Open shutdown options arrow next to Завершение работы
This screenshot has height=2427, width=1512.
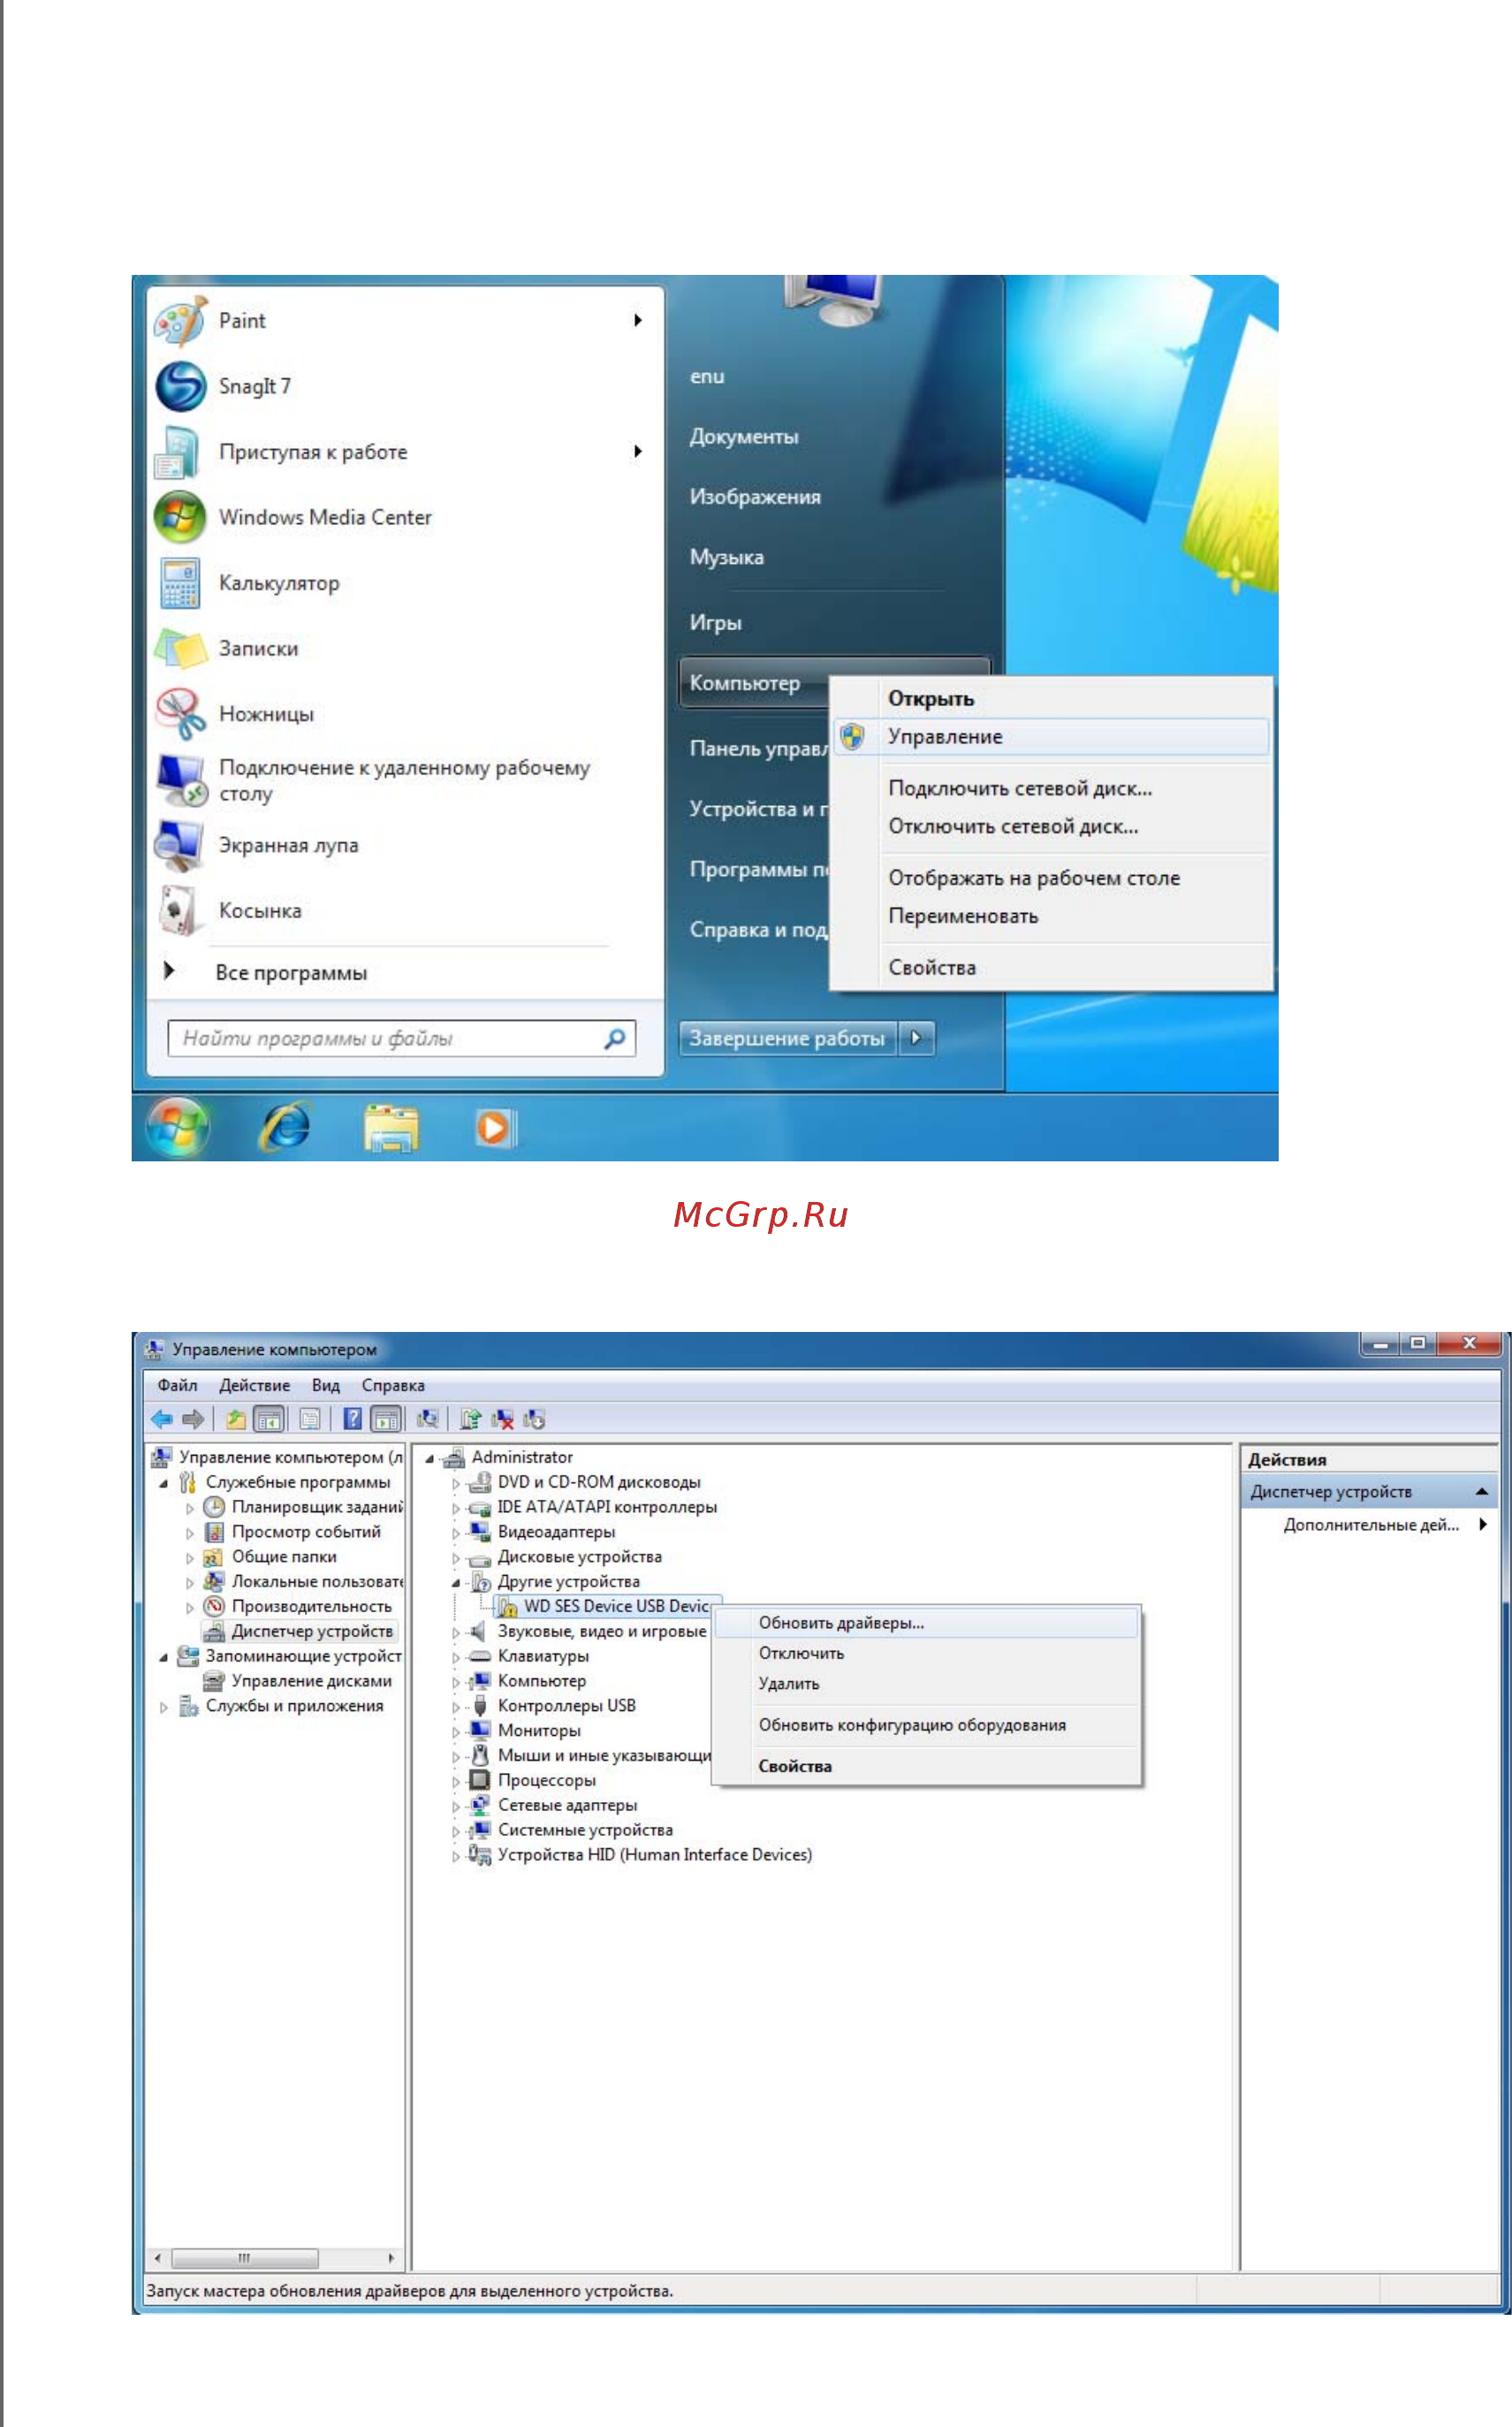pyautogui.click(x=916, y=1038)
